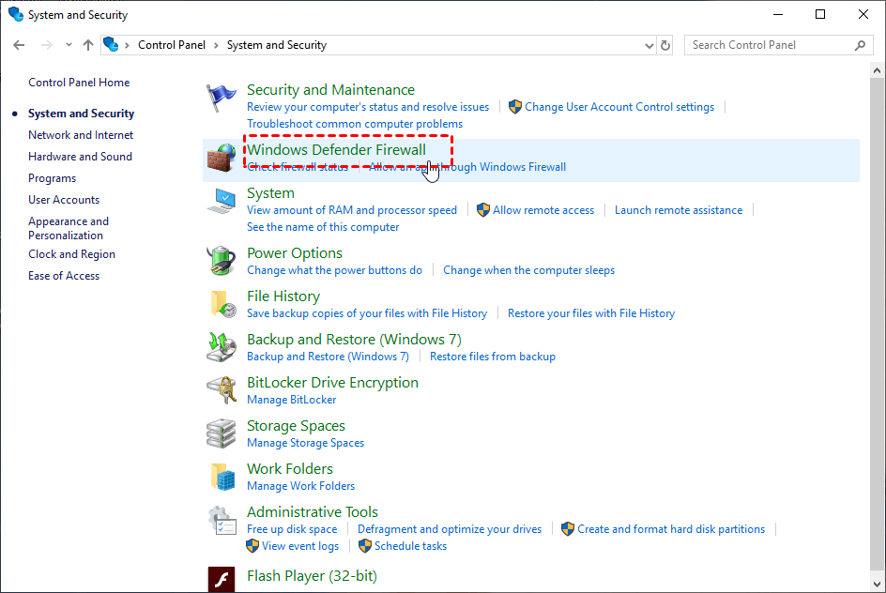886x593 pixels.
Task: Click the System computer monitor icon
Action: coord(221,202)
